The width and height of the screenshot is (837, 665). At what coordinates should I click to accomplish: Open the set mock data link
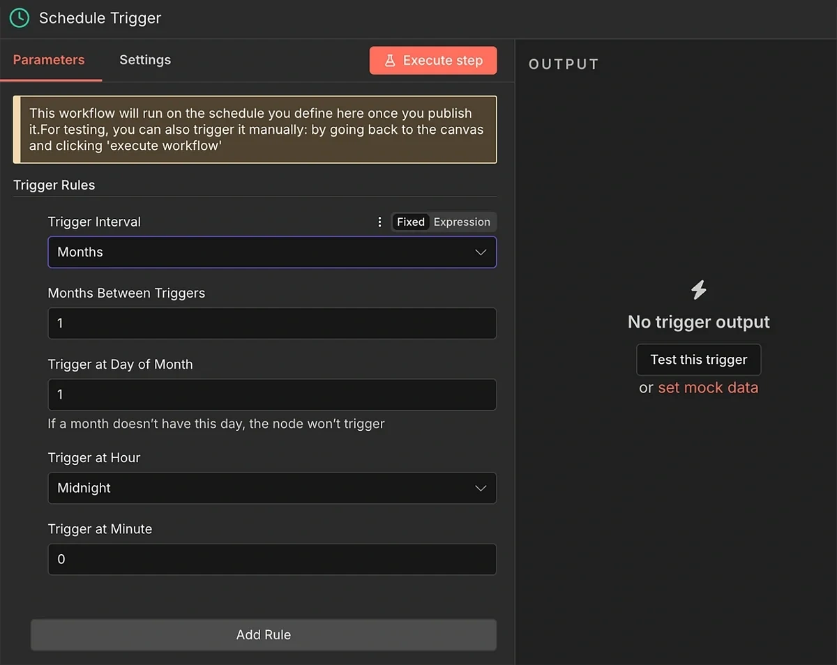[708, 388]
